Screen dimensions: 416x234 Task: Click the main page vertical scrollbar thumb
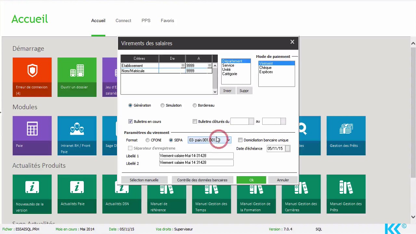(413, 112)
